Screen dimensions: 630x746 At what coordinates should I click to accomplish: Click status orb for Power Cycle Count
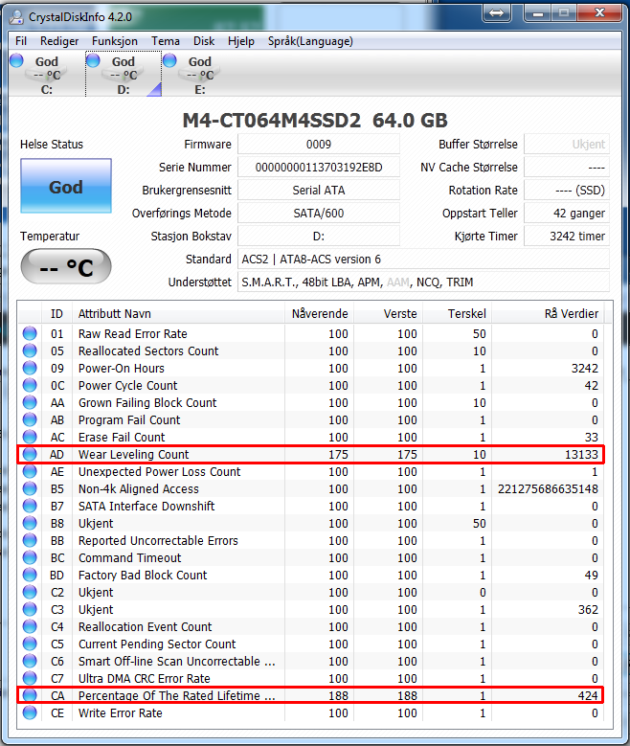30,385
